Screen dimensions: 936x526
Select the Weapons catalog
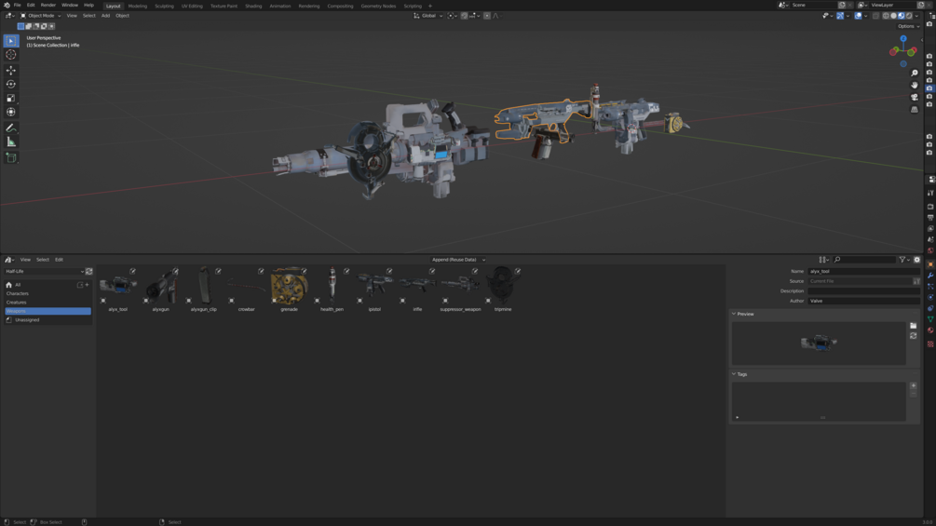[47, 311]
